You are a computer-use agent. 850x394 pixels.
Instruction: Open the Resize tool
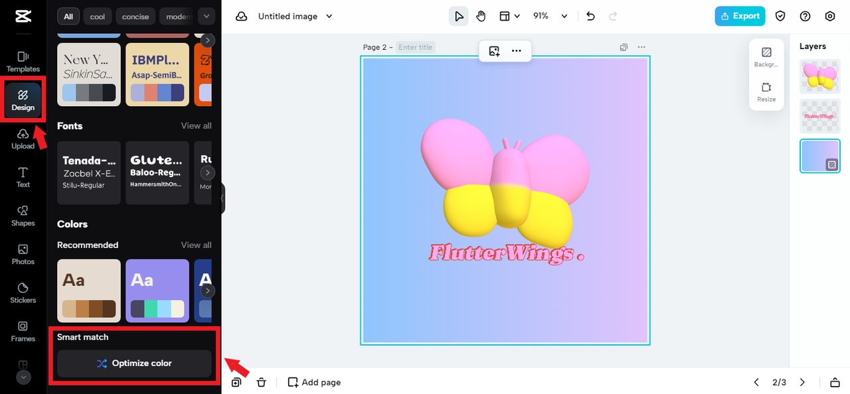(766, 92)
